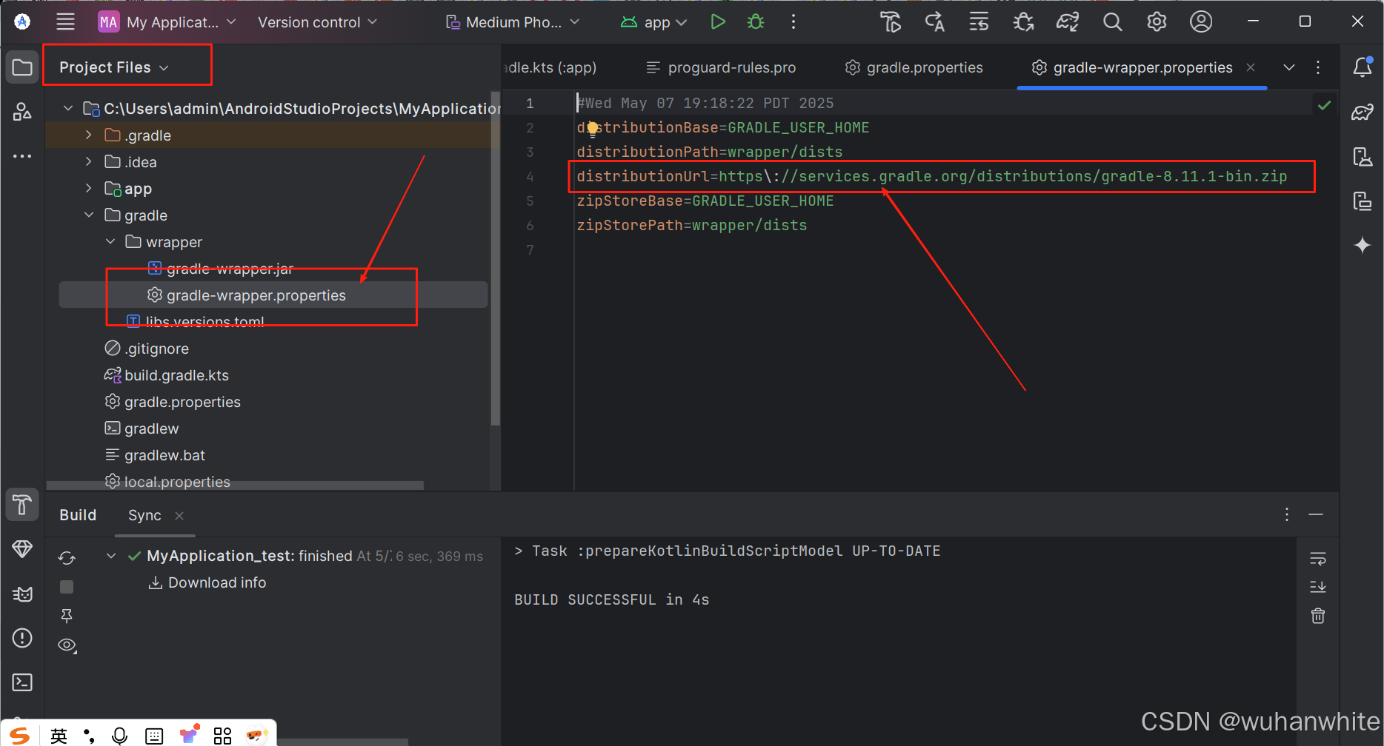Screen dimensions: 1384x746
Task: Open Version control dropdown
Action: click(317, 22)
